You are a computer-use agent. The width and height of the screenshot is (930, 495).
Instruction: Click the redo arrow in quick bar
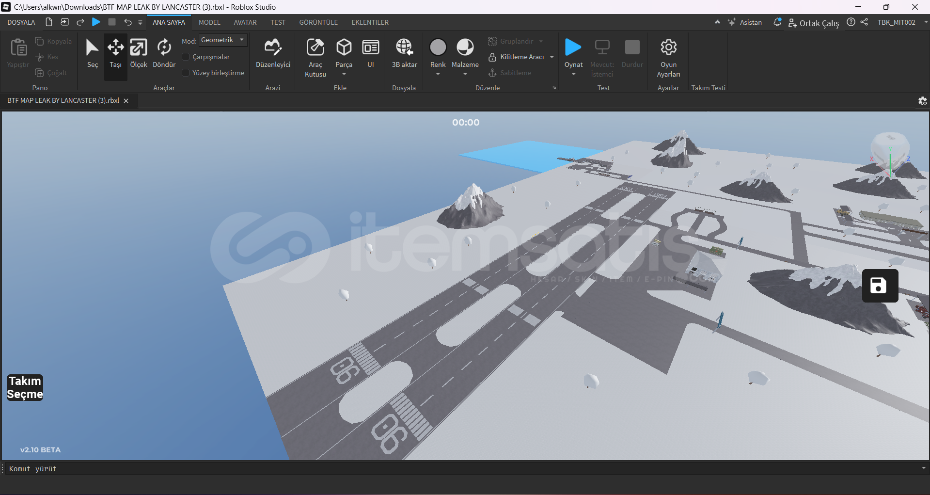pos(80,22)
